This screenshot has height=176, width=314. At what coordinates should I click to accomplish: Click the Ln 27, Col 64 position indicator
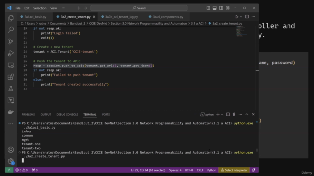[x=148, y=170]
